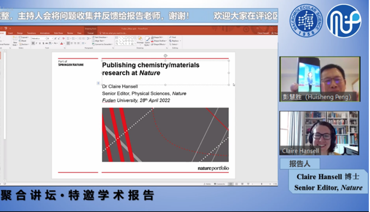Click the Quick Styles icon

[147, 40]
